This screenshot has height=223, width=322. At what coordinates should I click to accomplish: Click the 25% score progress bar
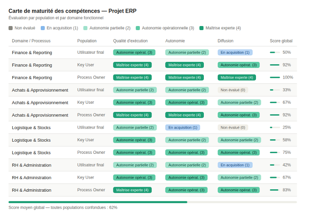click(x=275, y=127)
